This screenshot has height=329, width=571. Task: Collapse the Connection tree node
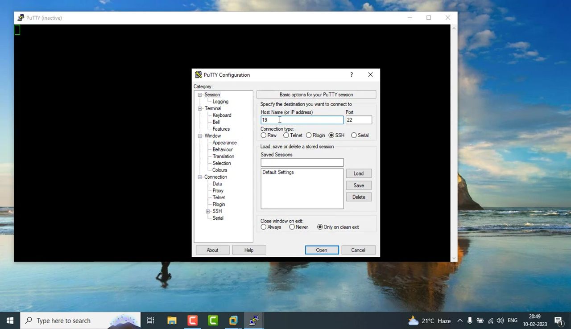click(200, 177)
